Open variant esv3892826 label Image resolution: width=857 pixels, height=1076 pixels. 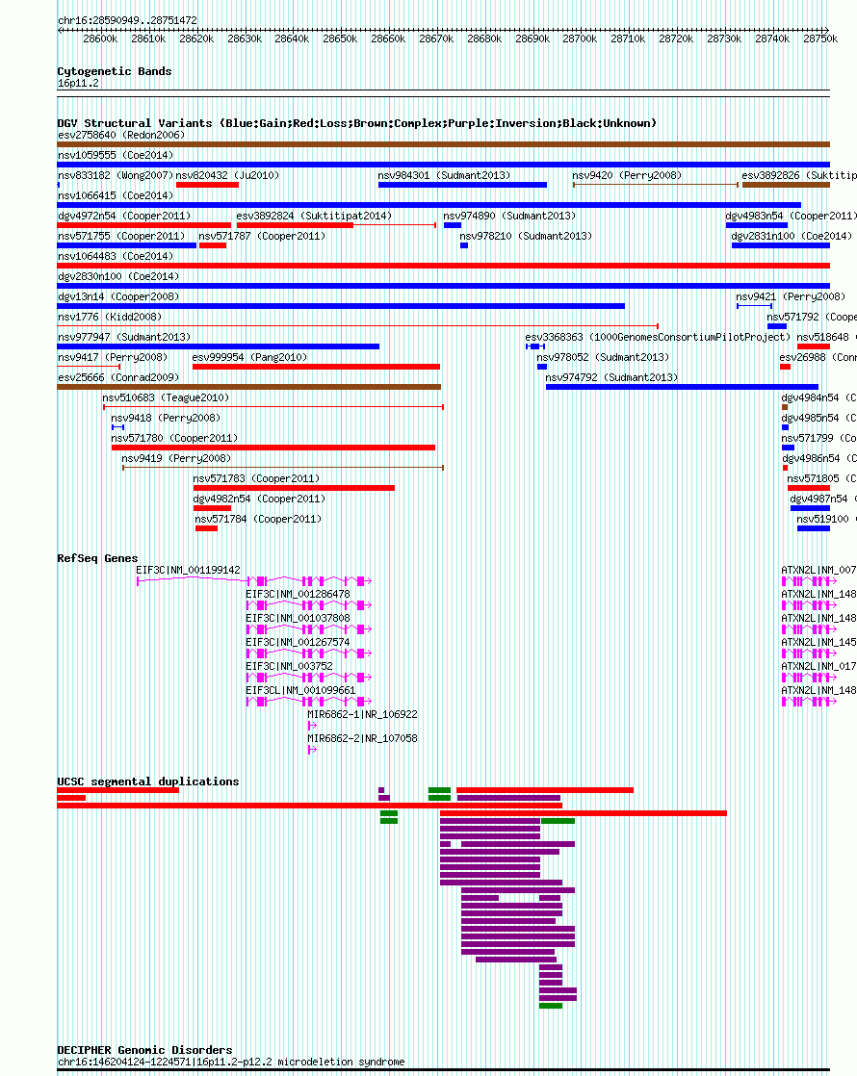click(798, 176)
